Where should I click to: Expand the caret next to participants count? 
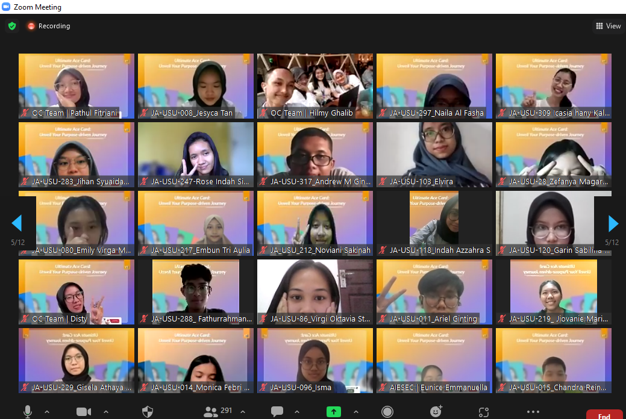(x=243, y=412)
